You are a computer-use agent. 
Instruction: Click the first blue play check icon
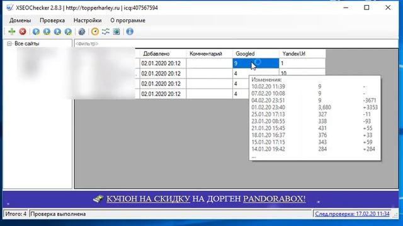[36, 31]
